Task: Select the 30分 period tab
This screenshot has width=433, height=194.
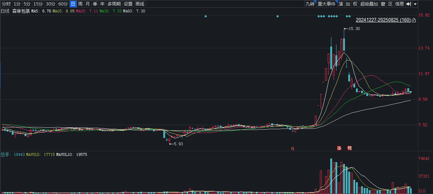Action: coord(51,4)
